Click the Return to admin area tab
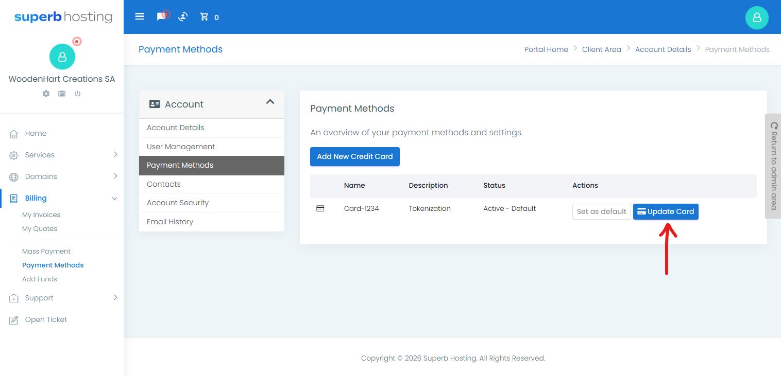 point(773,166)
